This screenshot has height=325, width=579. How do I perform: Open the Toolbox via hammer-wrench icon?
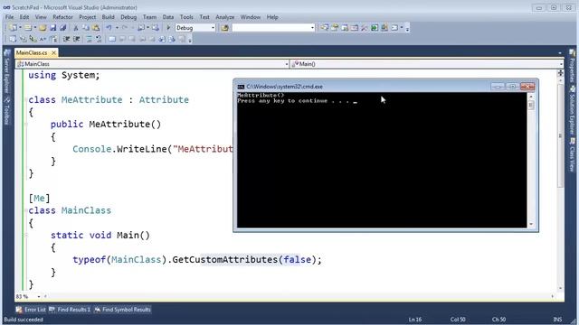(x=365, y=28)
